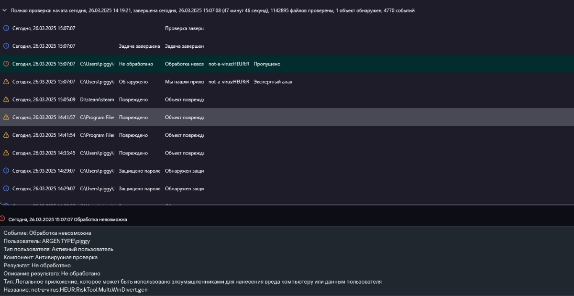Click red error icon of Не обработано row
This screenshot has height=296, width=574.
[6, 64]
